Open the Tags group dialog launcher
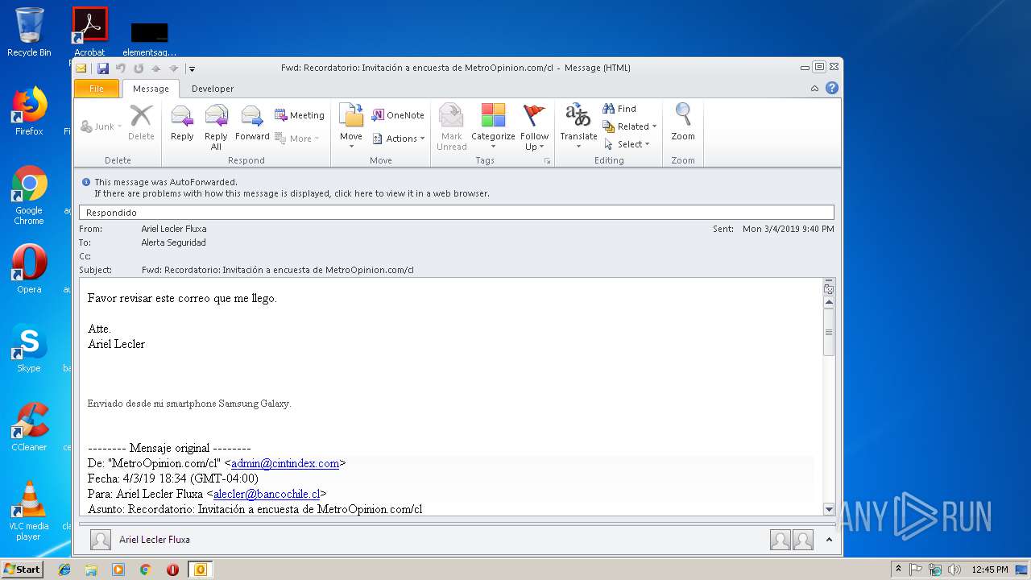This screenshot has width=1031, height=580. pos(548,161)
